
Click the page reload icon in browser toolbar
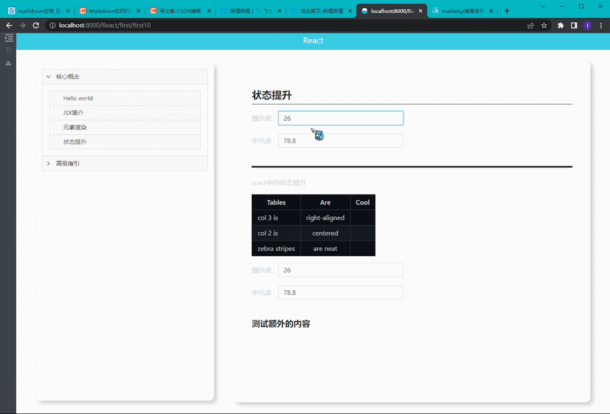36,24
